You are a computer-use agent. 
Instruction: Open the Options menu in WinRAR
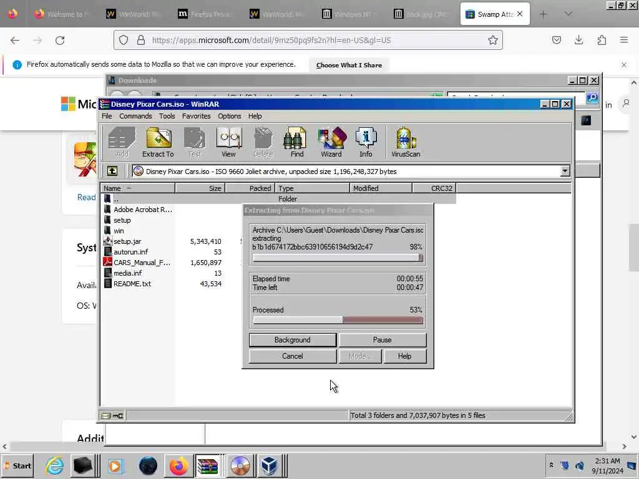click(230, 116)
